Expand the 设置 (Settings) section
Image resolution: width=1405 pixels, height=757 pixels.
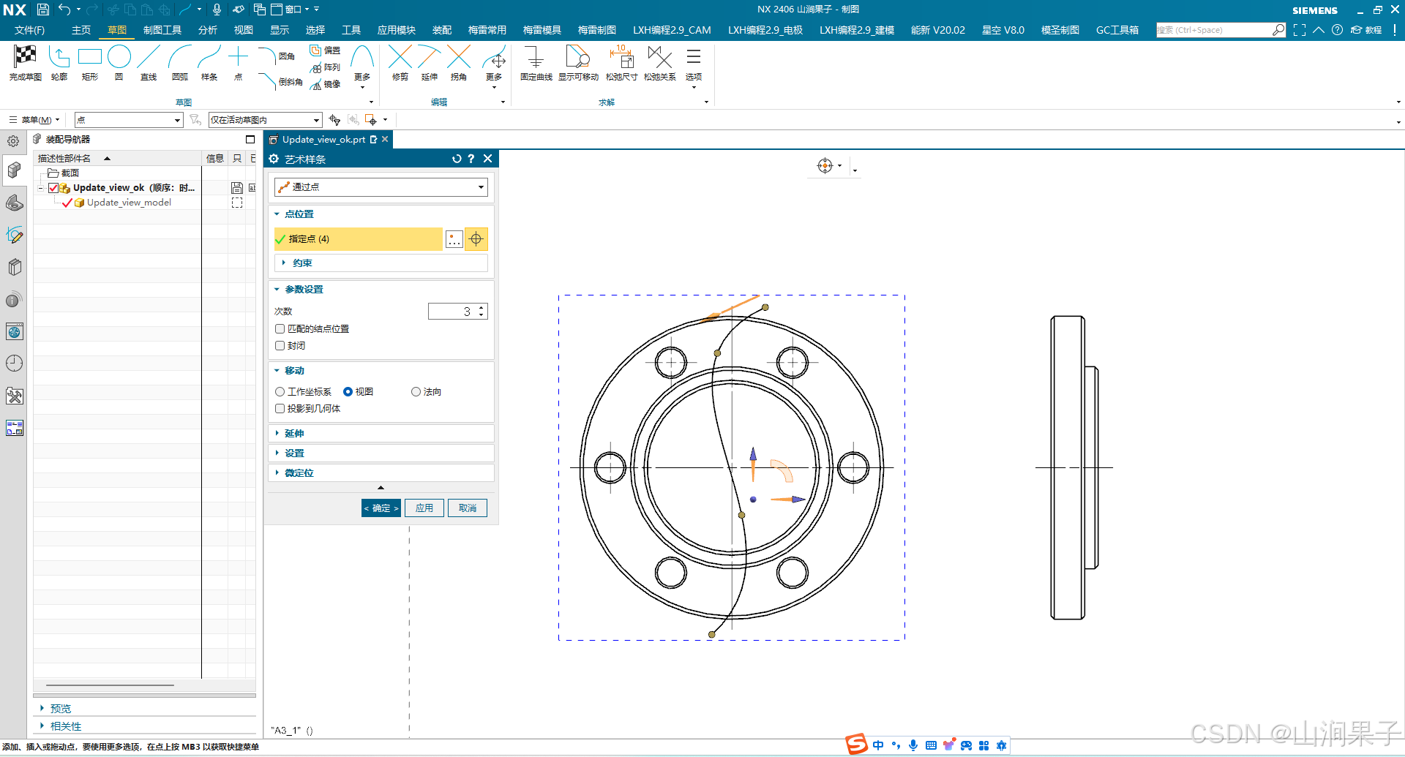click(277, 453)
